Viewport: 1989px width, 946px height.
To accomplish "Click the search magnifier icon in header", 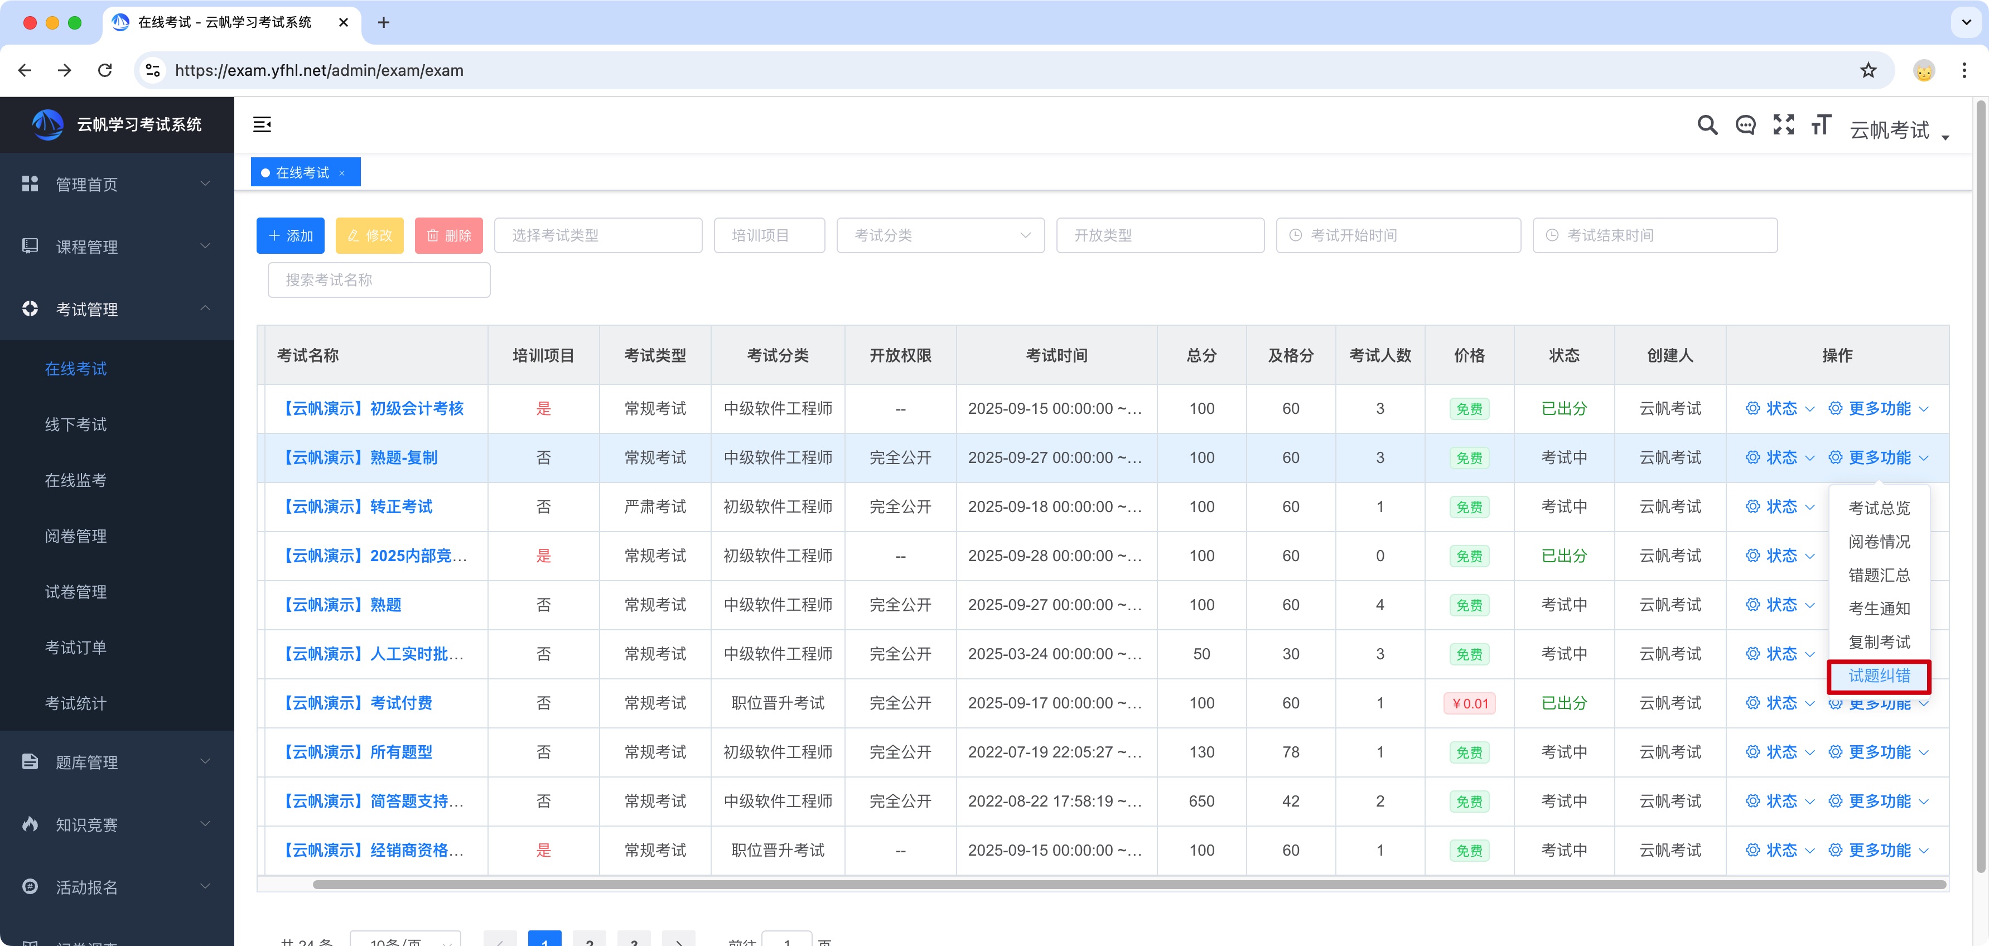I will coord(1706,125).
